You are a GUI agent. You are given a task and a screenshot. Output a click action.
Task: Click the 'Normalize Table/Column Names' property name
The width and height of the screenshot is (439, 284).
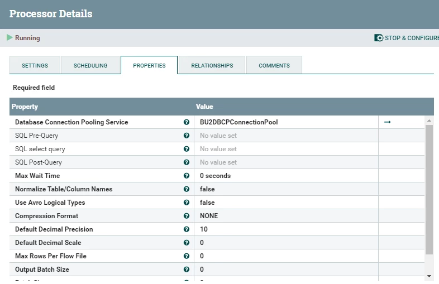pyautogui.click(x=64, y=189)
